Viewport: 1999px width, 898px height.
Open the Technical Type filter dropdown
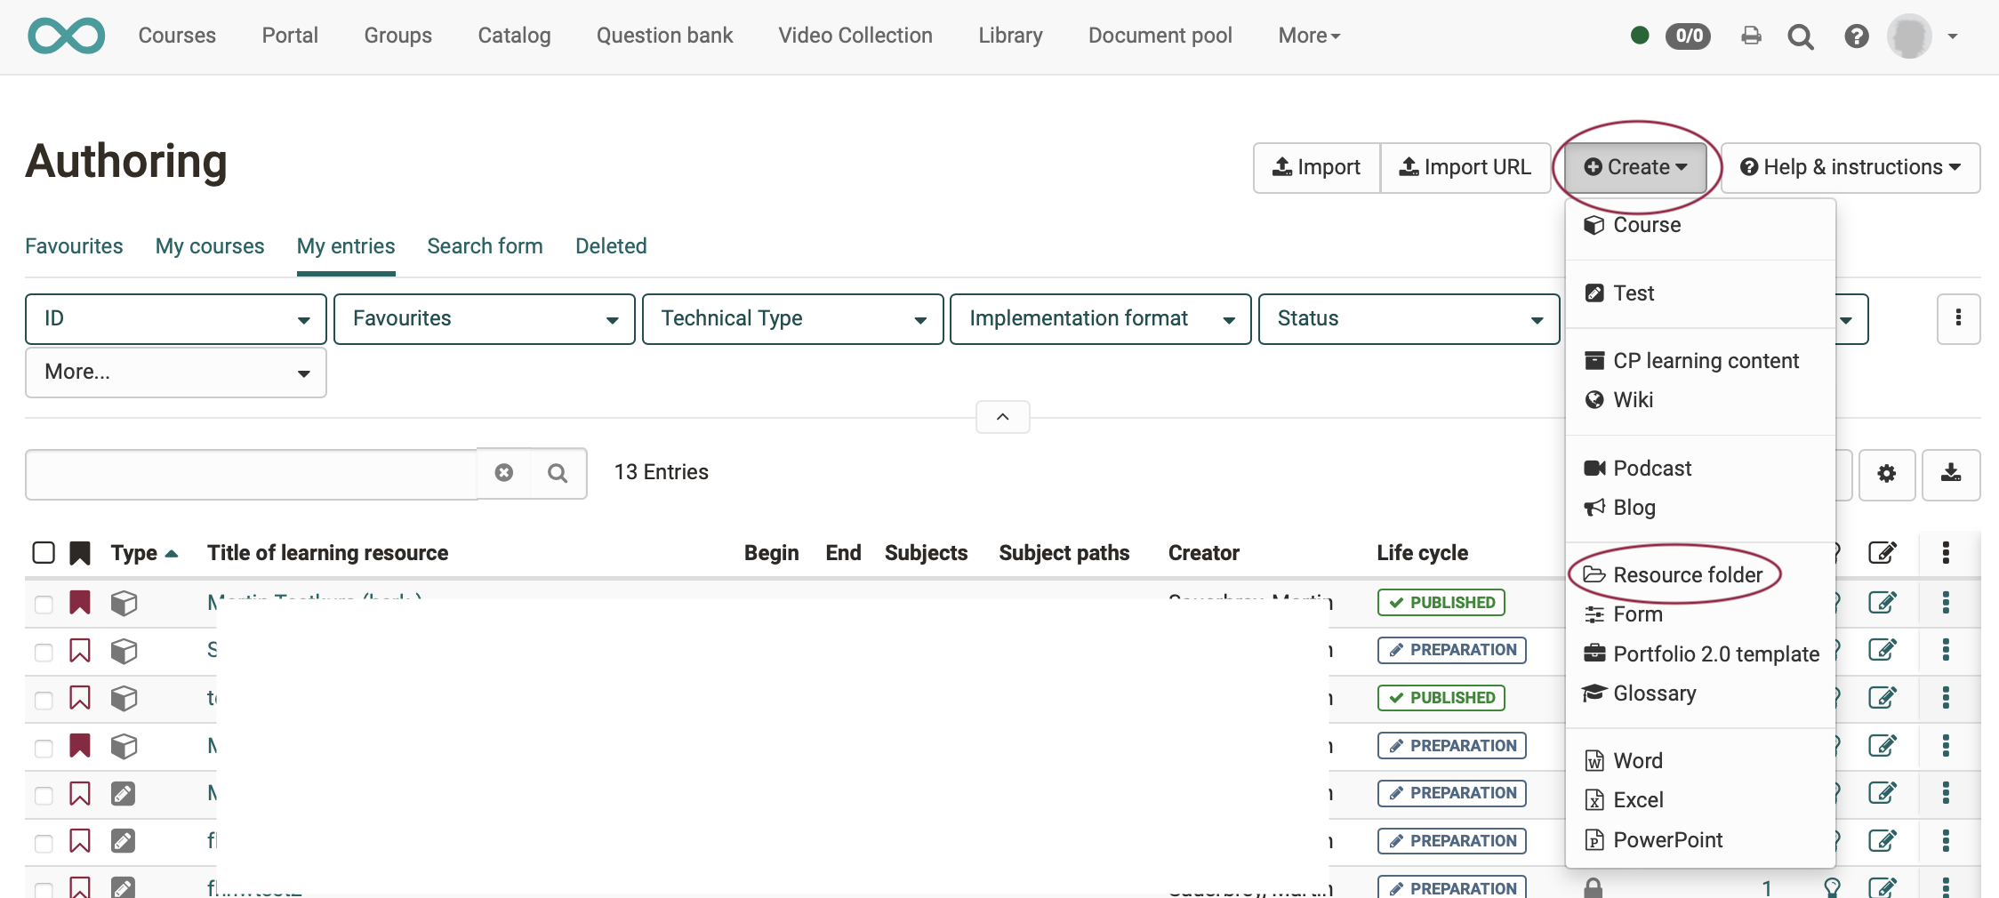tap(791, 318)
